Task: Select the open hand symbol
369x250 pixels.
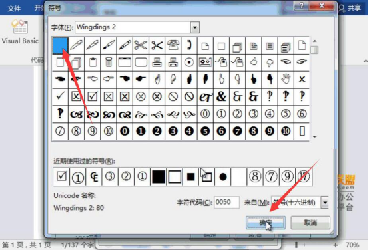Action: coord(286,79)
